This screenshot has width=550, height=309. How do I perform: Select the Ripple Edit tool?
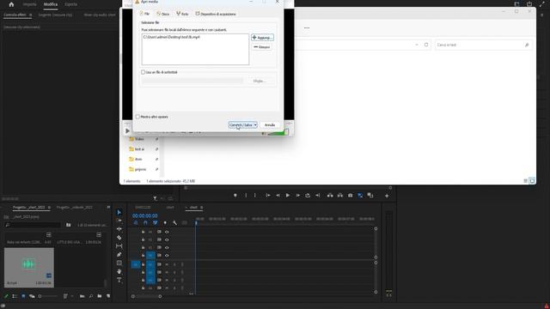(119, 229)
